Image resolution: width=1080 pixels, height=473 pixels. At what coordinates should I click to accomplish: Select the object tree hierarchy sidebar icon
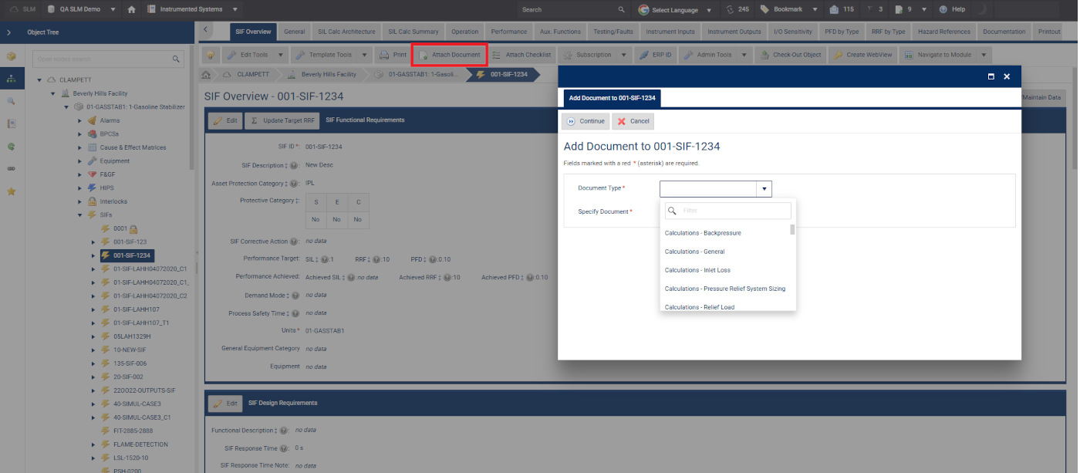click(x=11, y=79)
